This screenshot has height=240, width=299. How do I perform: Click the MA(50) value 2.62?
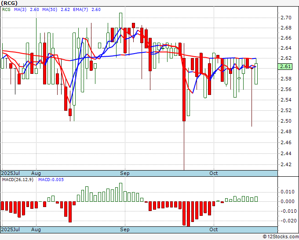click(x=65, y=10)
